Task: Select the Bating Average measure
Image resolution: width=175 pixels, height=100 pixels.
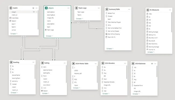Action: pyautogui.click(x=153, y=32)
